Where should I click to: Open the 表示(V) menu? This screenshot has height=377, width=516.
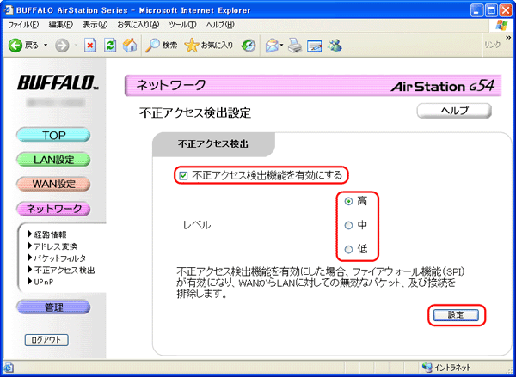(95, 25)
